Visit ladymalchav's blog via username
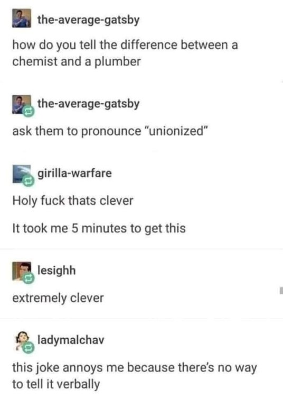283x397 pixels. [71, 340]
